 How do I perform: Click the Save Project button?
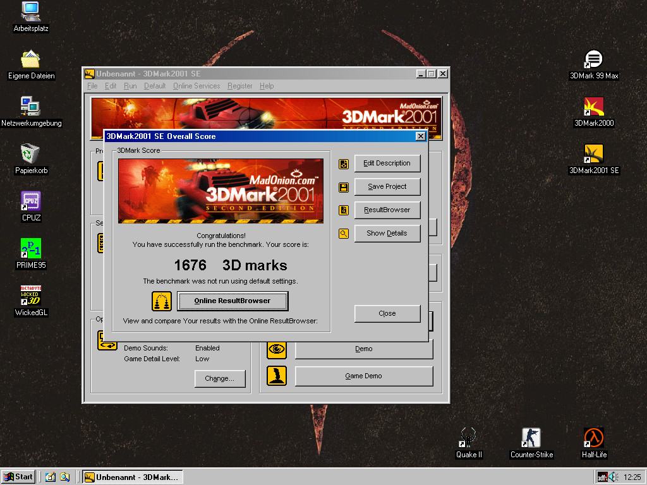[387, 186]
